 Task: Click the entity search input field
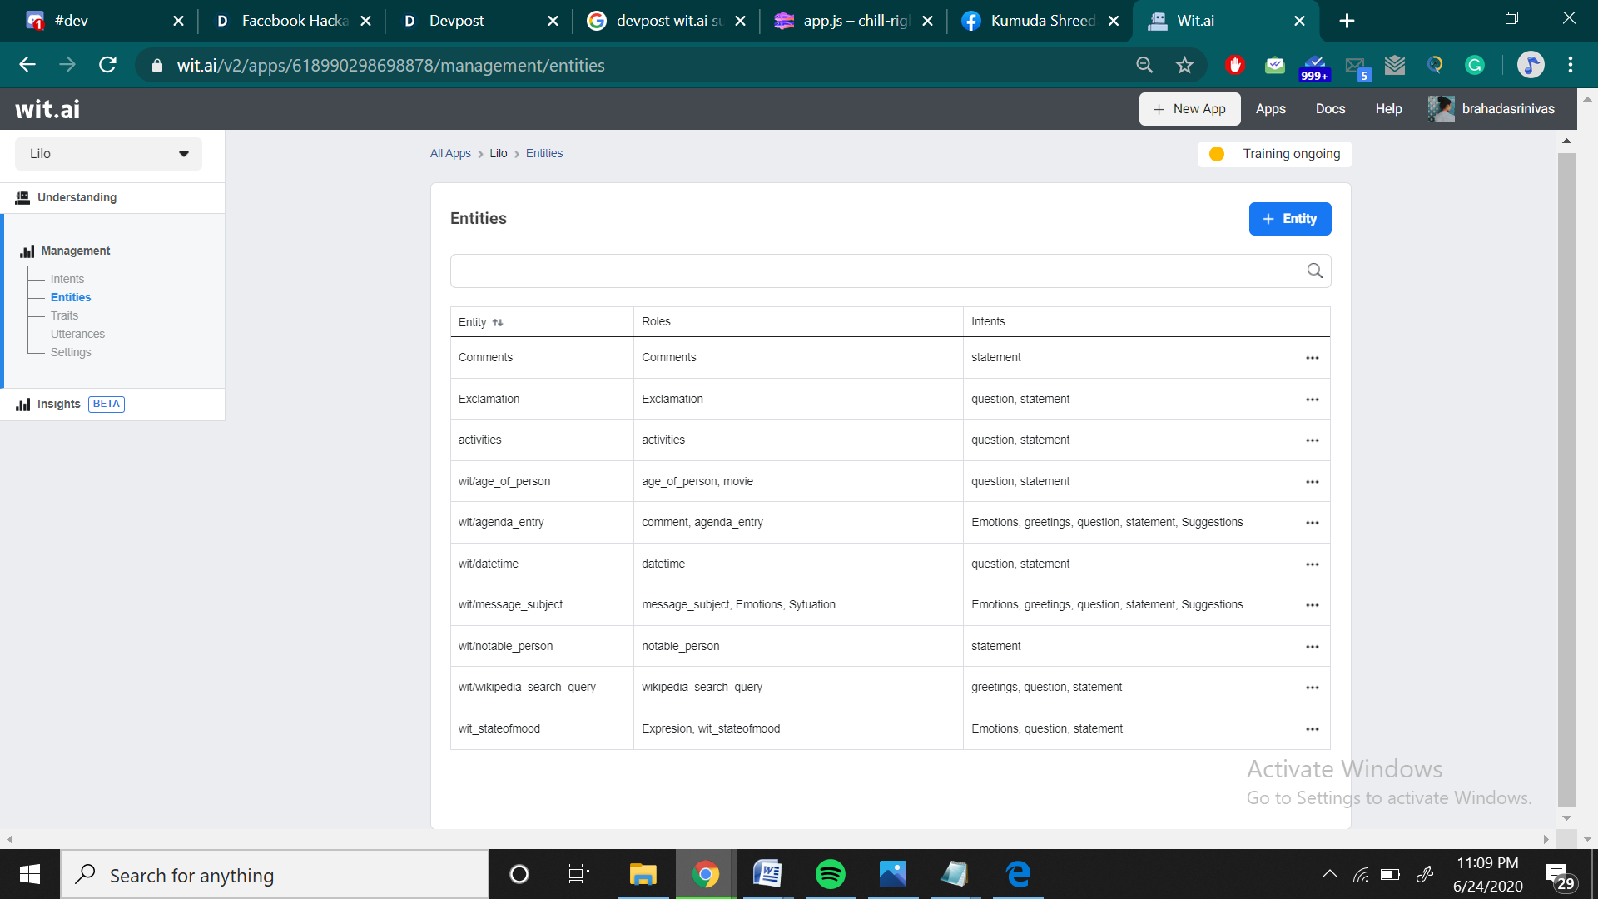(x=874, y=271)
